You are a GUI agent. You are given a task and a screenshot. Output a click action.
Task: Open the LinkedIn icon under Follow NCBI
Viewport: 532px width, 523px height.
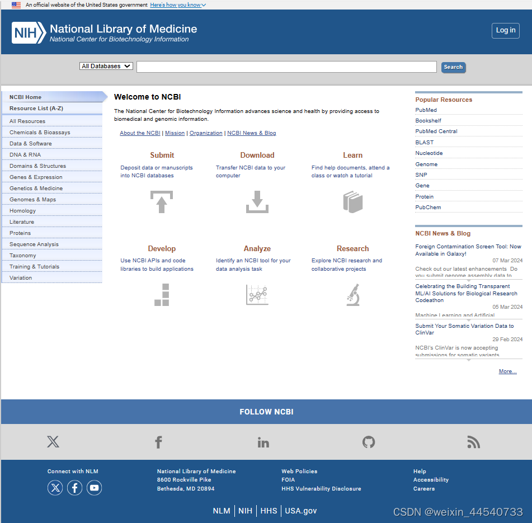263,442
